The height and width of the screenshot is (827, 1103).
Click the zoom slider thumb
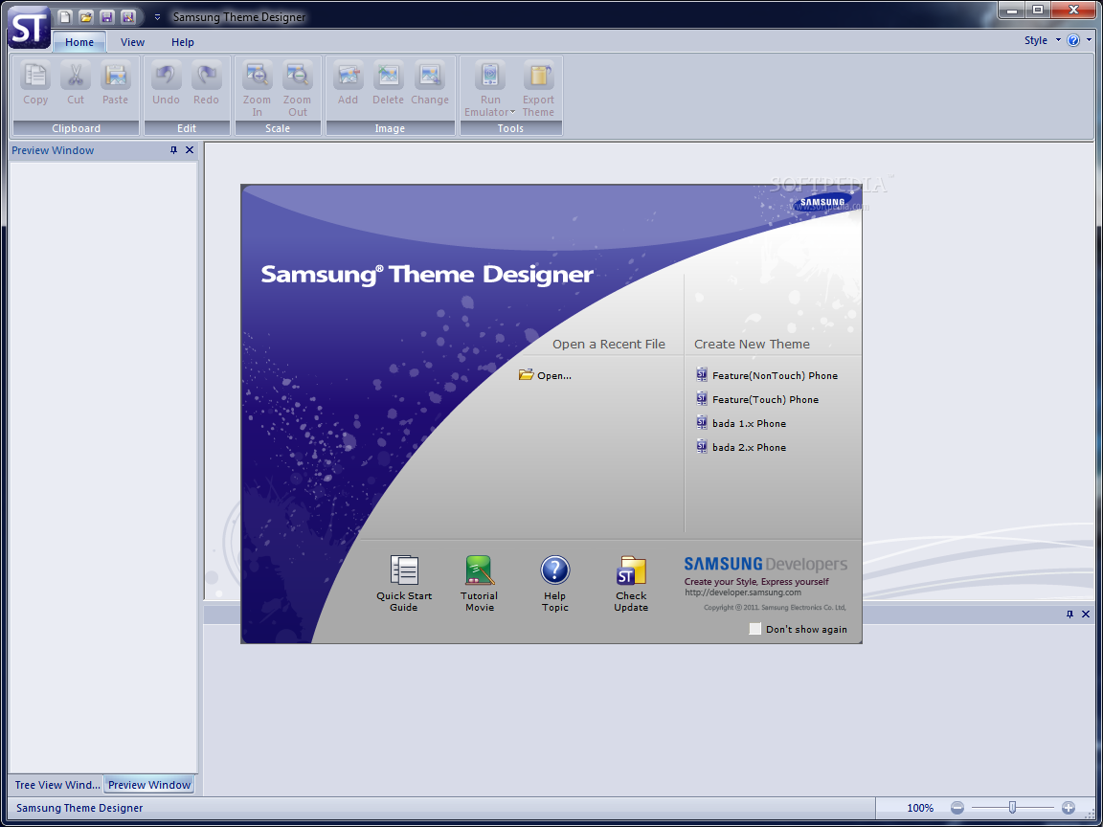(x=1012, y=808)
